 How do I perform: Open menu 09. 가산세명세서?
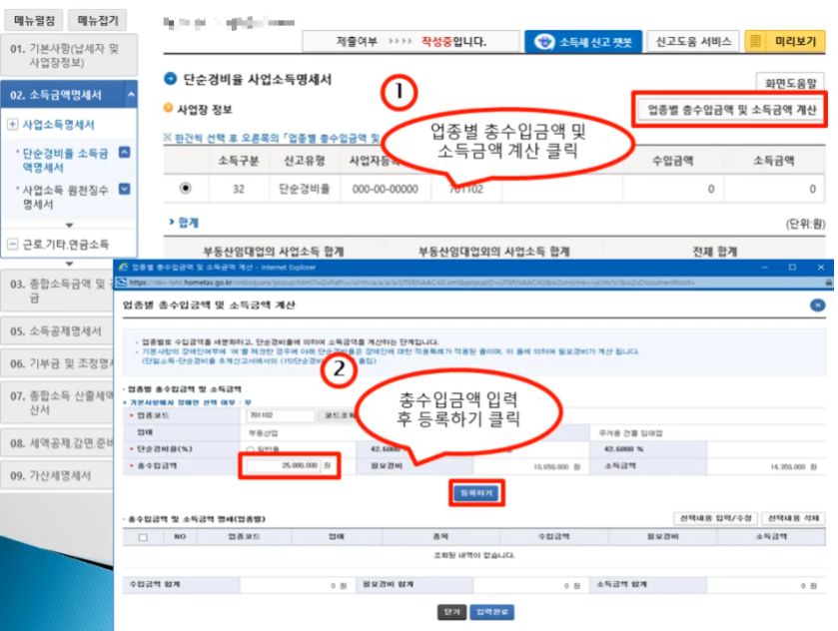[x=57, y=475]
